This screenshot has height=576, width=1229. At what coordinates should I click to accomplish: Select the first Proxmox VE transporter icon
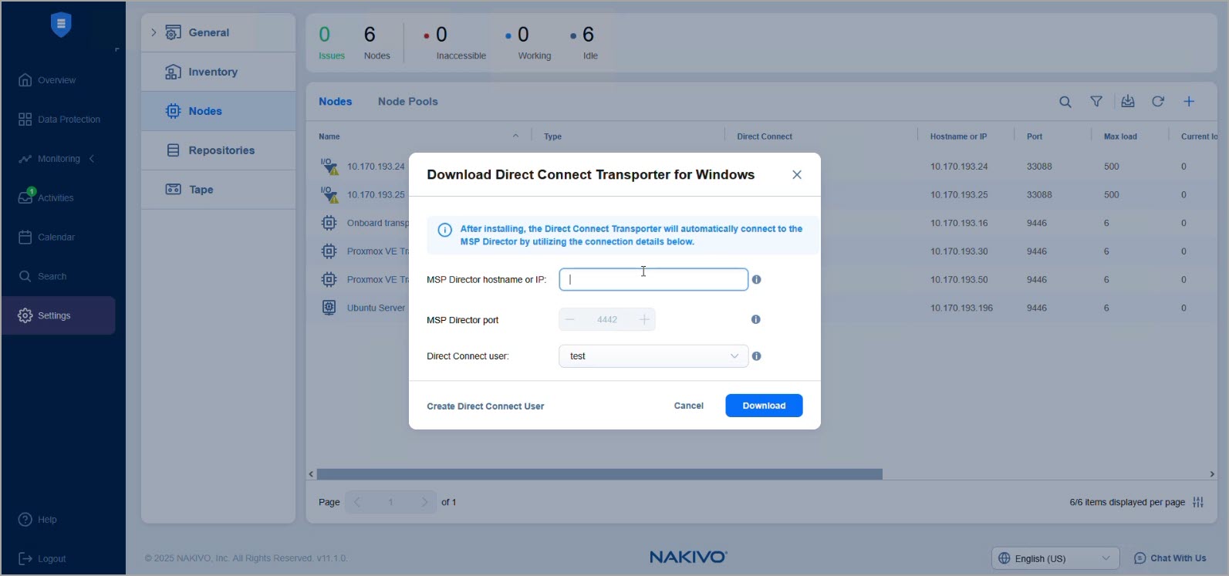click(x=329, y=251)
